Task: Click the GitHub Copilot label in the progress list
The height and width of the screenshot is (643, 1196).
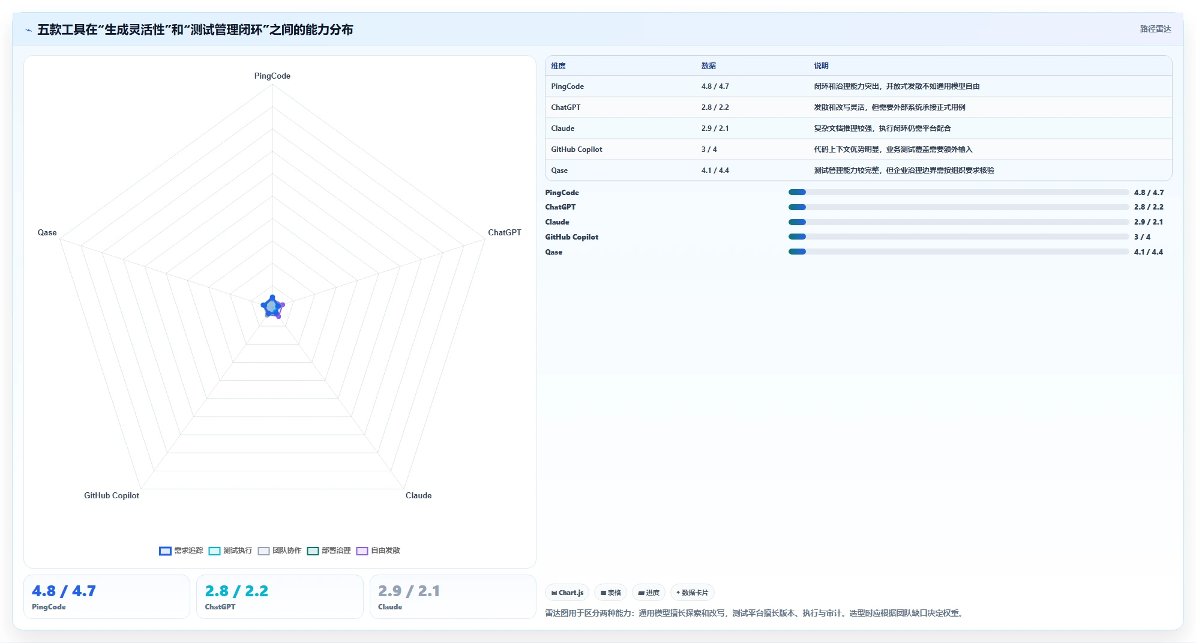Action: click(x=572, y=237)
